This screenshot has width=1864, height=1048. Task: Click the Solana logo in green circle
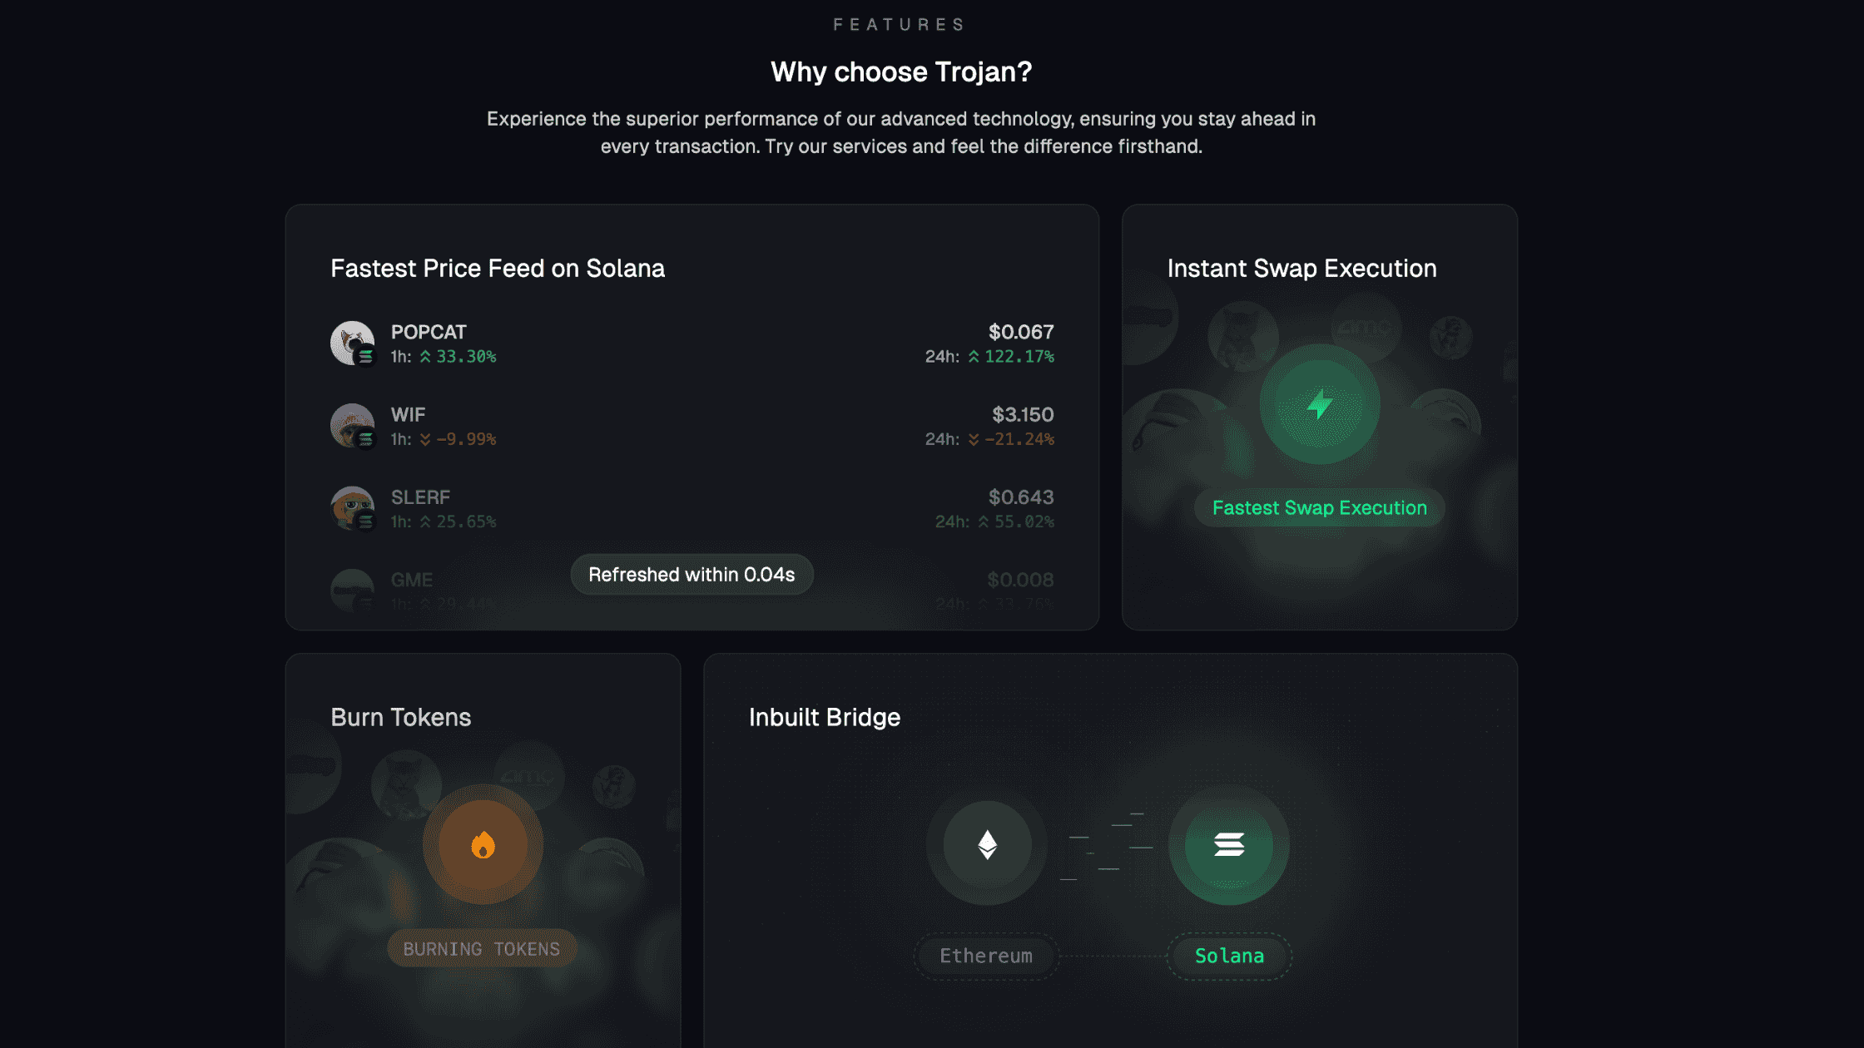[1229, 845]
